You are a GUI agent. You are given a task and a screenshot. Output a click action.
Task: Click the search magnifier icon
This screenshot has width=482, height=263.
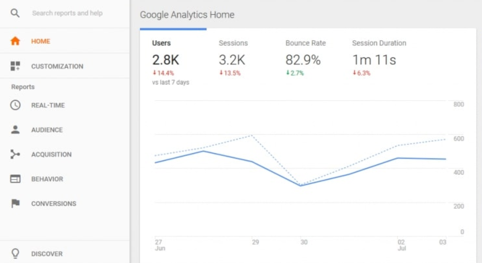coord(16,13)
